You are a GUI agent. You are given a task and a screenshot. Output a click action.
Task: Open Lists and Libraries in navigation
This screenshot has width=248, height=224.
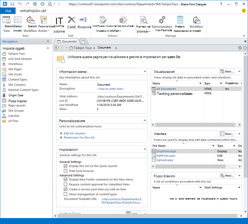tap(20, 59)
